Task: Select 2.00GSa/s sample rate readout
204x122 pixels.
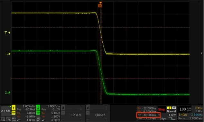Action: click(x=196, y=118)
